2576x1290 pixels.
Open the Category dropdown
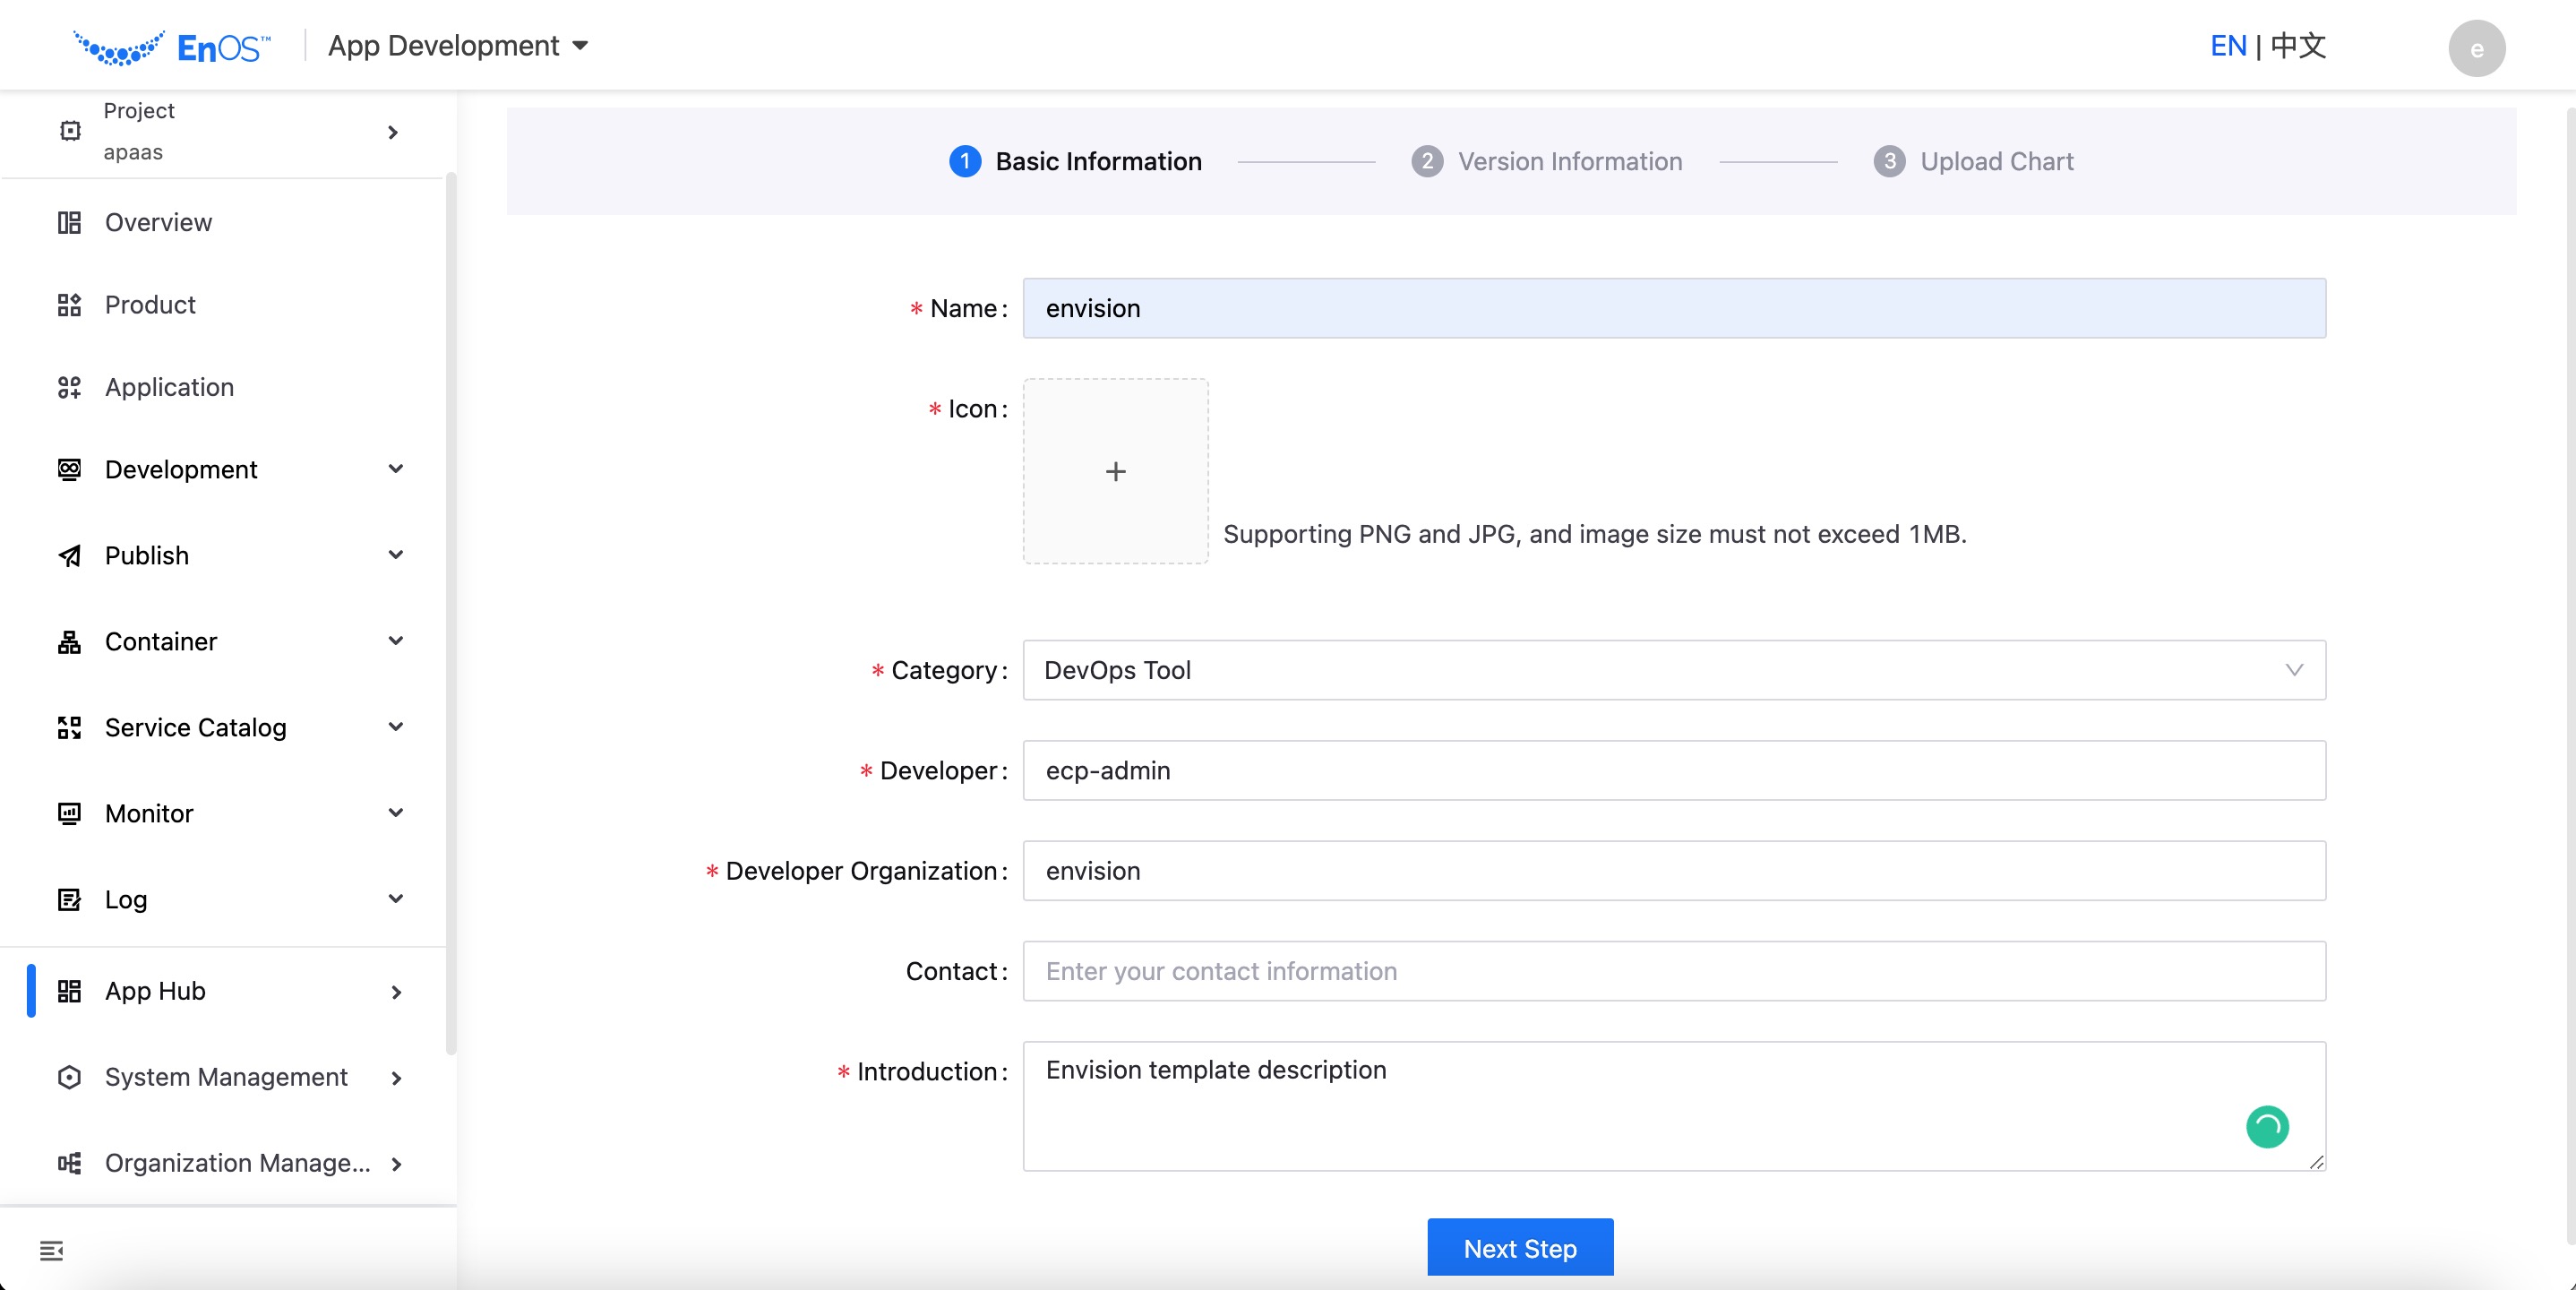[x=1673, y=670]
